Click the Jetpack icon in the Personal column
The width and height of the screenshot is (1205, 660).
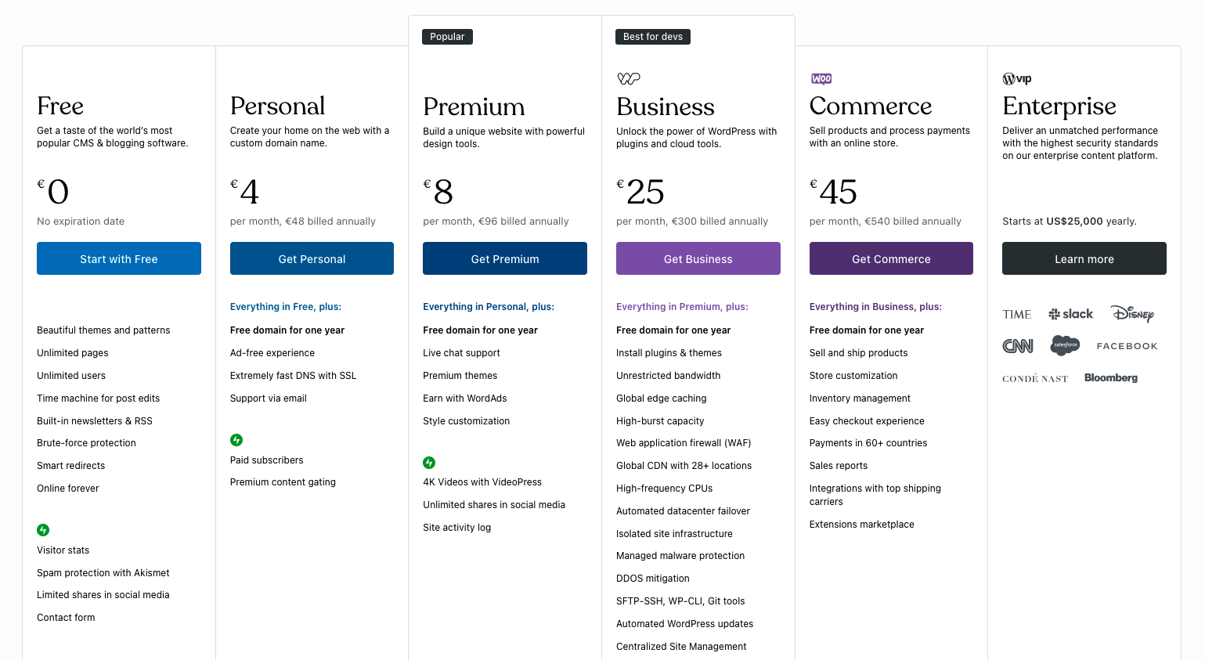tap(236, 440)
